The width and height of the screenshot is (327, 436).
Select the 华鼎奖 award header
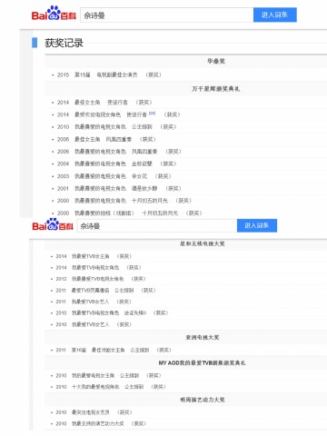click(216, 61)
